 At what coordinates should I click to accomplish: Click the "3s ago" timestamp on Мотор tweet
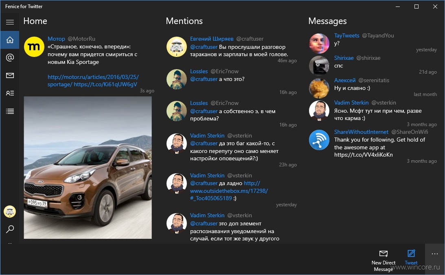(x=147, y=91)
